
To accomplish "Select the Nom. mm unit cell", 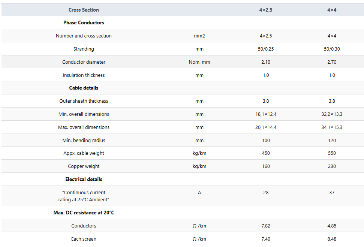I will coord(199,62).
